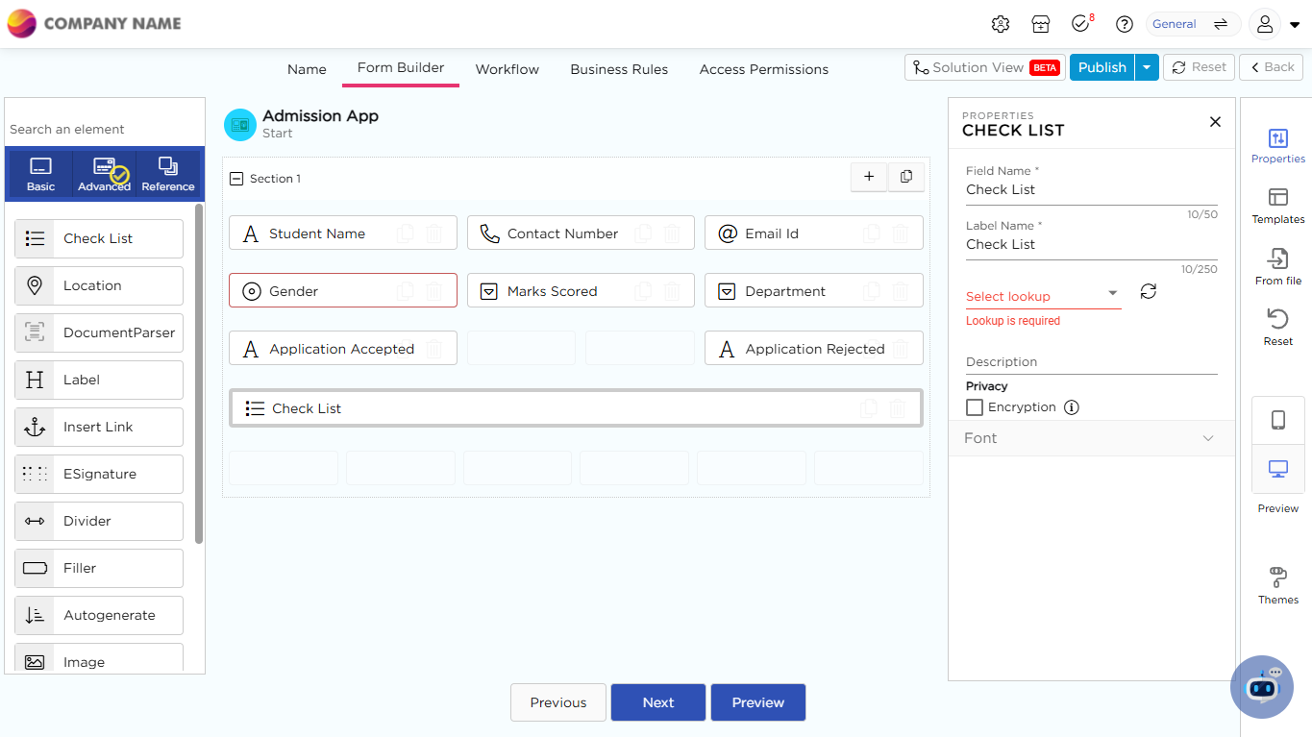Toggle the General switch in the header
1312x737 pixels.
(x=1220, y=24)
